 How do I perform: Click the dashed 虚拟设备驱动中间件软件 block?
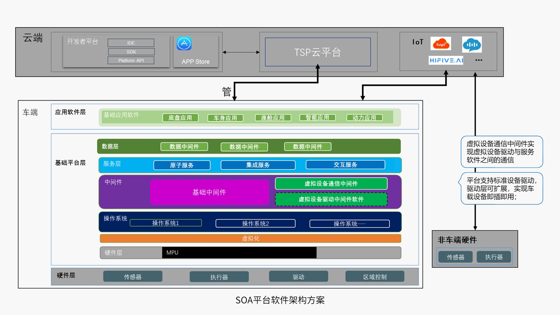331,199
